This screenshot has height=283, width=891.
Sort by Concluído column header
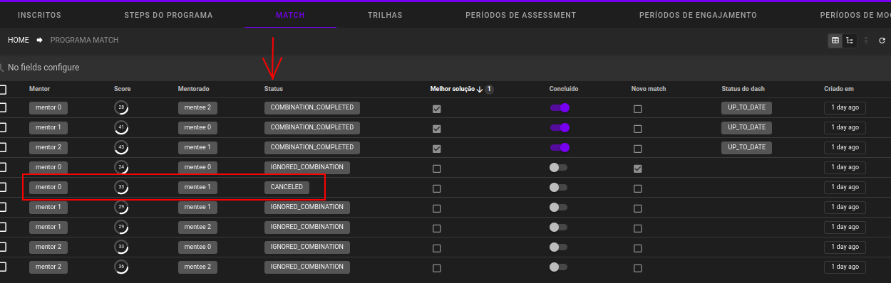click(x=564, y=89)
